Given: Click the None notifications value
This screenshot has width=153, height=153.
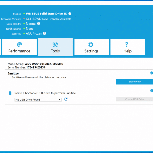Looking at the screenshot, I should click(x=30, y=29).
